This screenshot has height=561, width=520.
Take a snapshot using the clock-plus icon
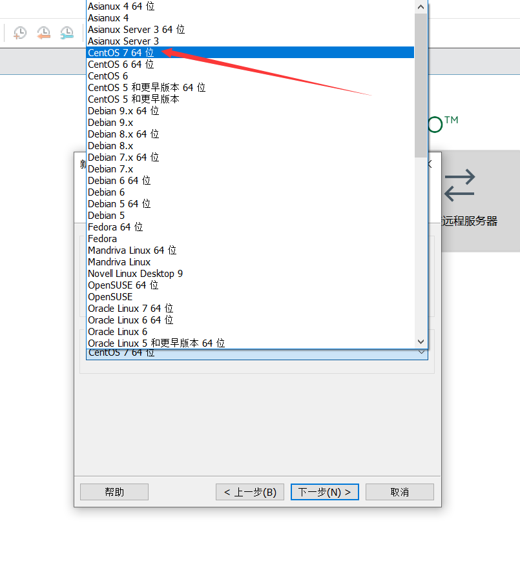coord(20,33)
